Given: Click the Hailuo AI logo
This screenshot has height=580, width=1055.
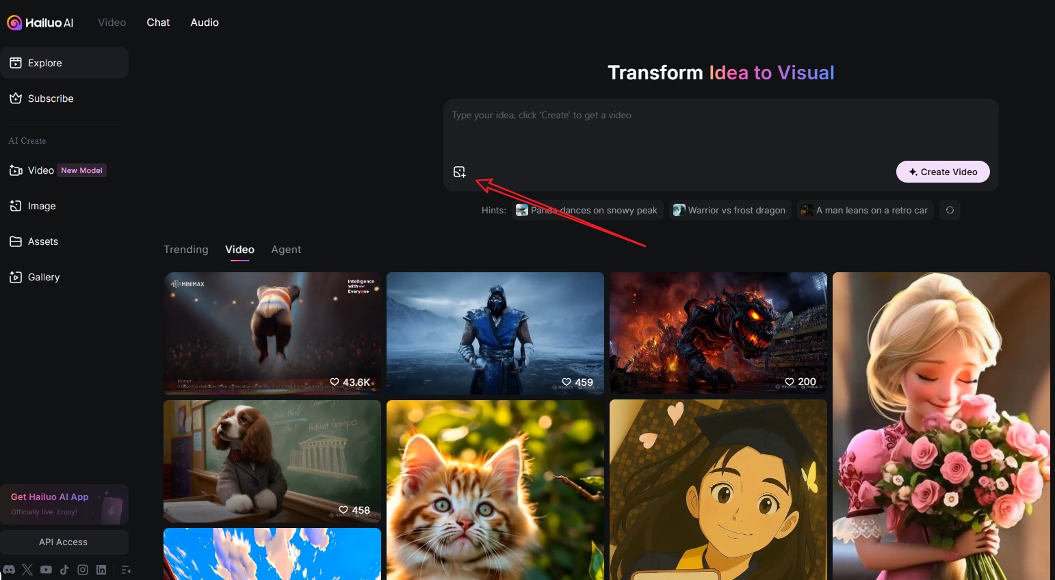Looking at the screenshot, I should (x=40, y=23).
